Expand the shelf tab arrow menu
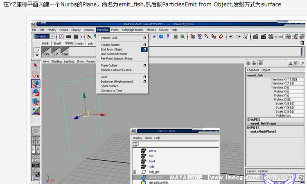The width and height of the screenshot is (307, 184). [x=37, y=55]
